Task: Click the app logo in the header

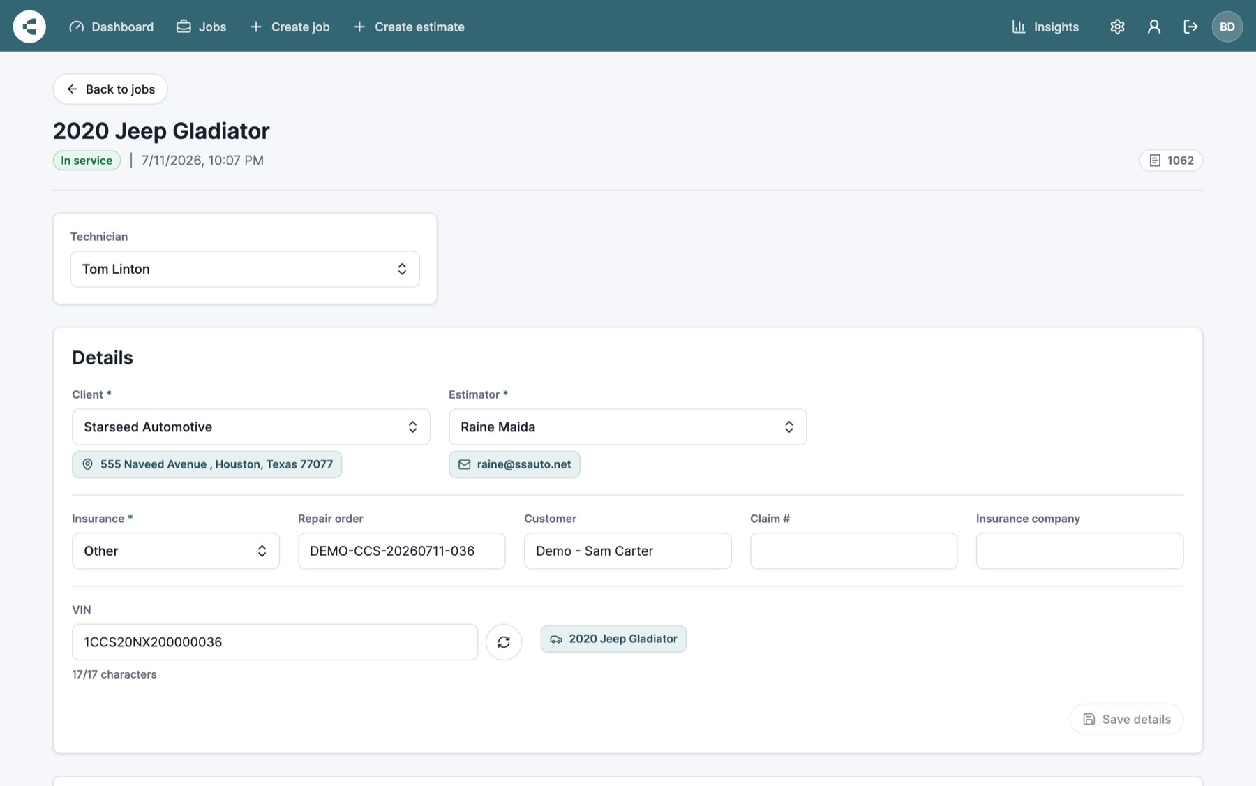Action: pos(29,27)
